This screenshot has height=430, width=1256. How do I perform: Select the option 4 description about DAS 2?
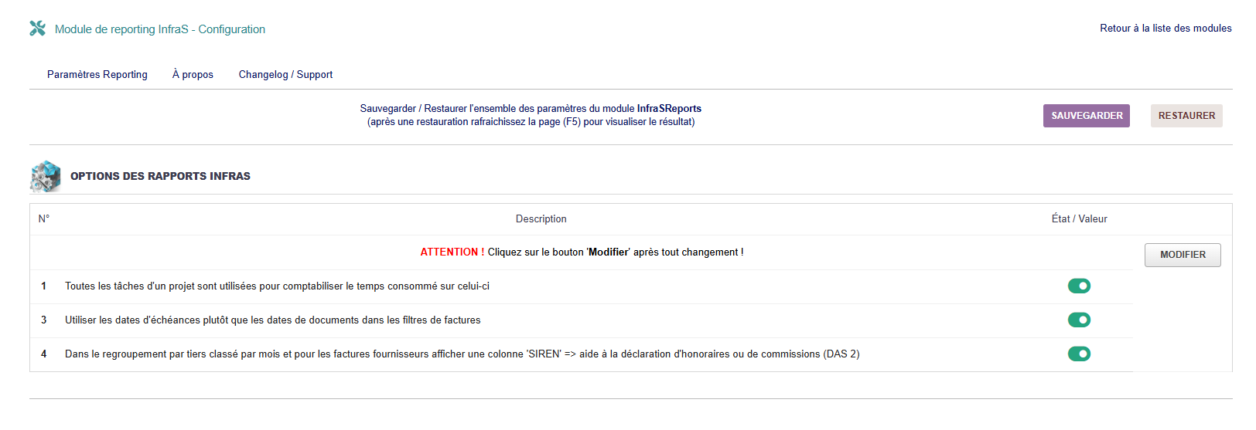tap(462, 354)
